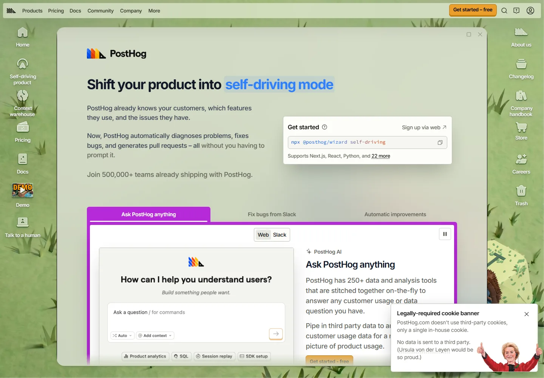Open the help chat icon in top bar
This screenshot has height=378, width=544.
coord(516,11)
